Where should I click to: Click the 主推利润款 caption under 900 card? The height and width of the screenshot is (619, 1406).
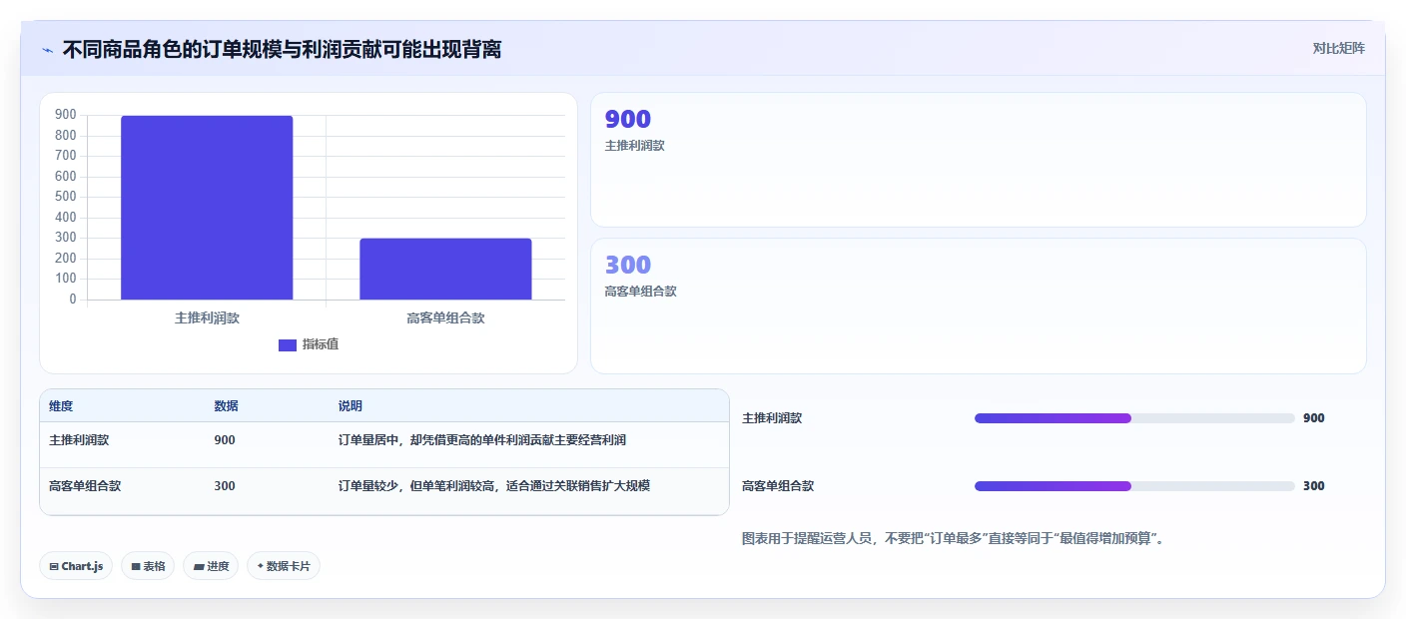click(x=635, y=146)
